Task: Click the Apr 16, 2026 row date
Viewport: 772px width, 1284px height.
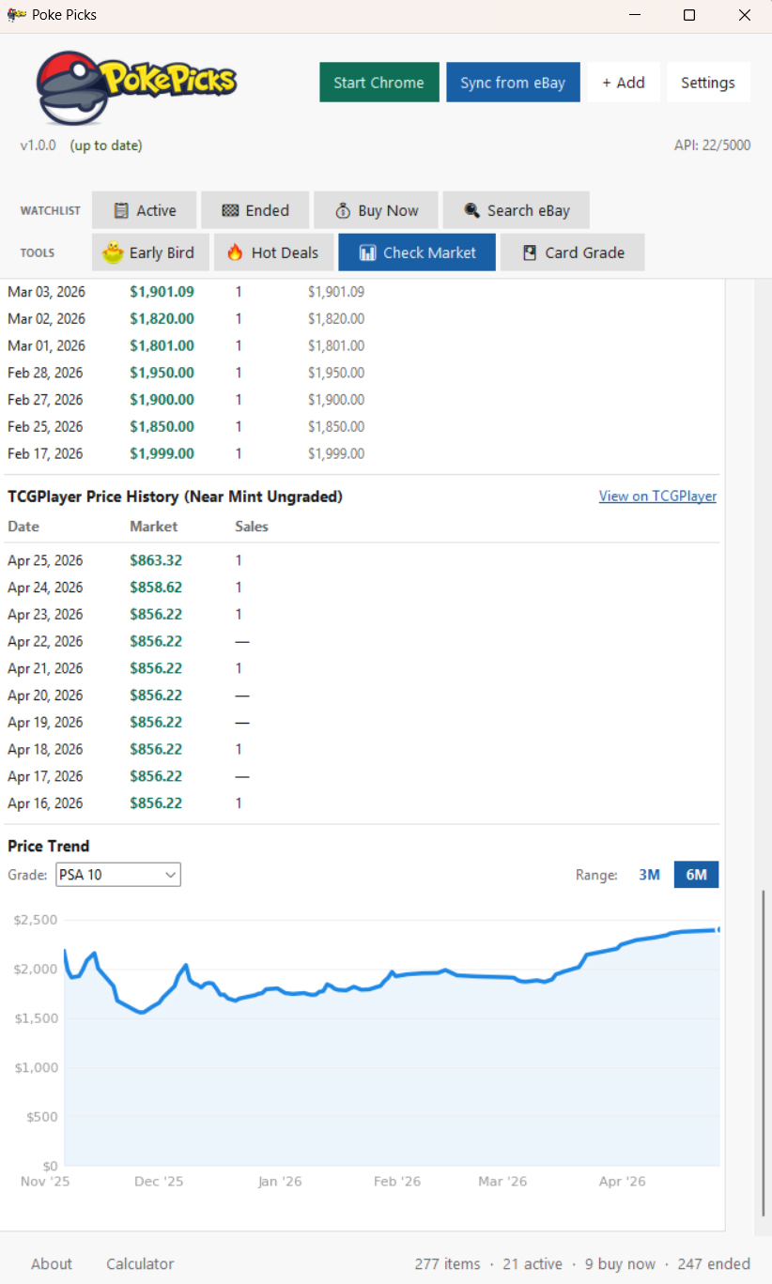Action: (45, 803)
